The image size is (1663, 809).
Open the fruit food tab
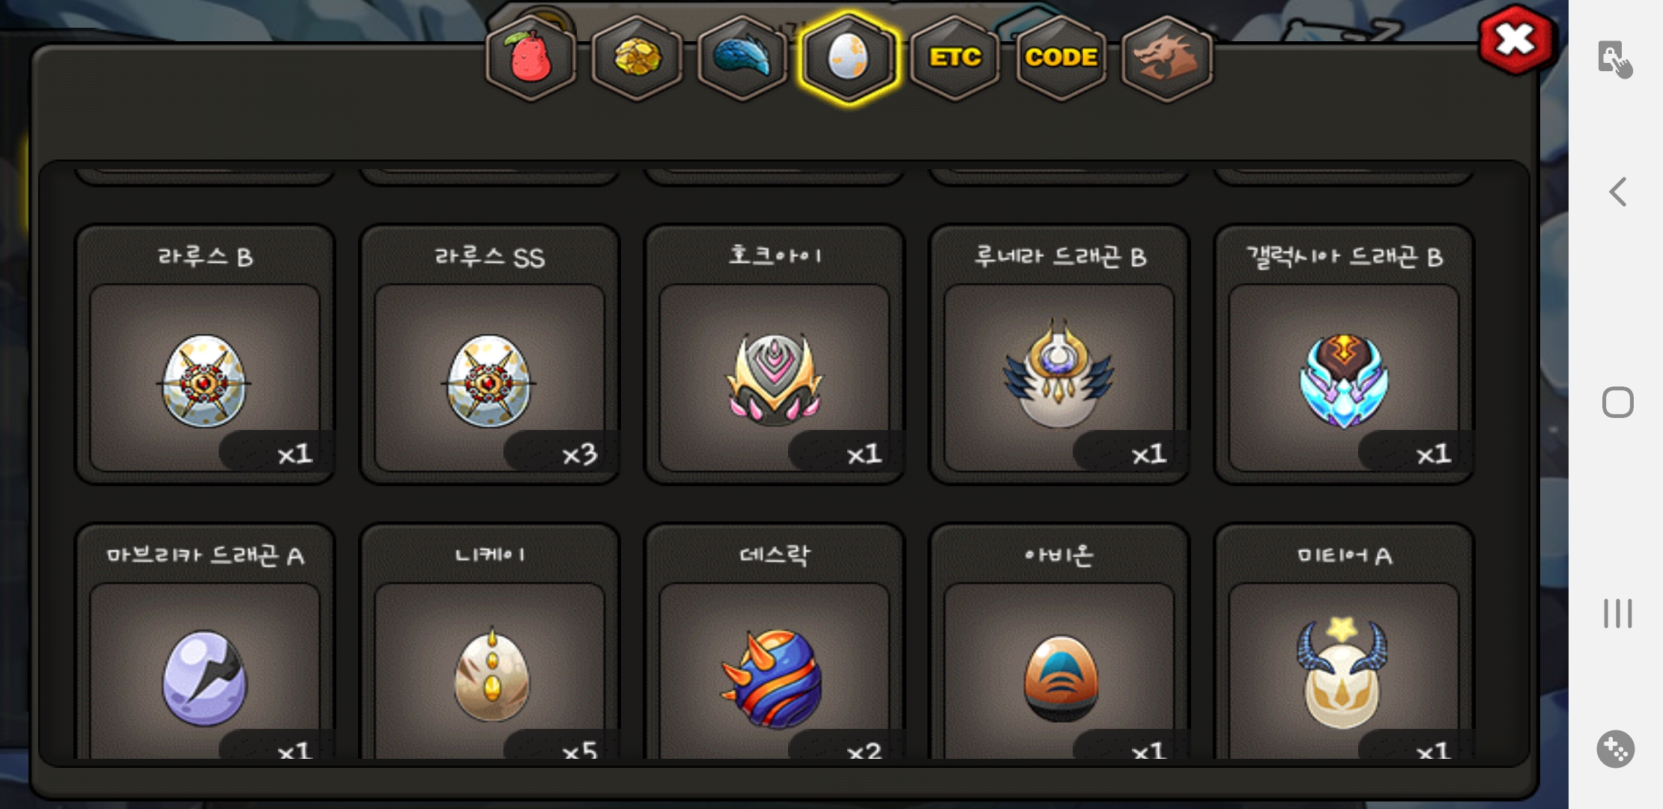coord(530,58)
